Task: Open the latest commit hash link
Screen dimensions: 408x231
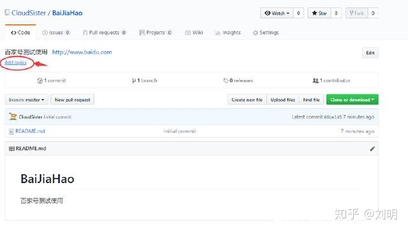Action: coord(333,117)
